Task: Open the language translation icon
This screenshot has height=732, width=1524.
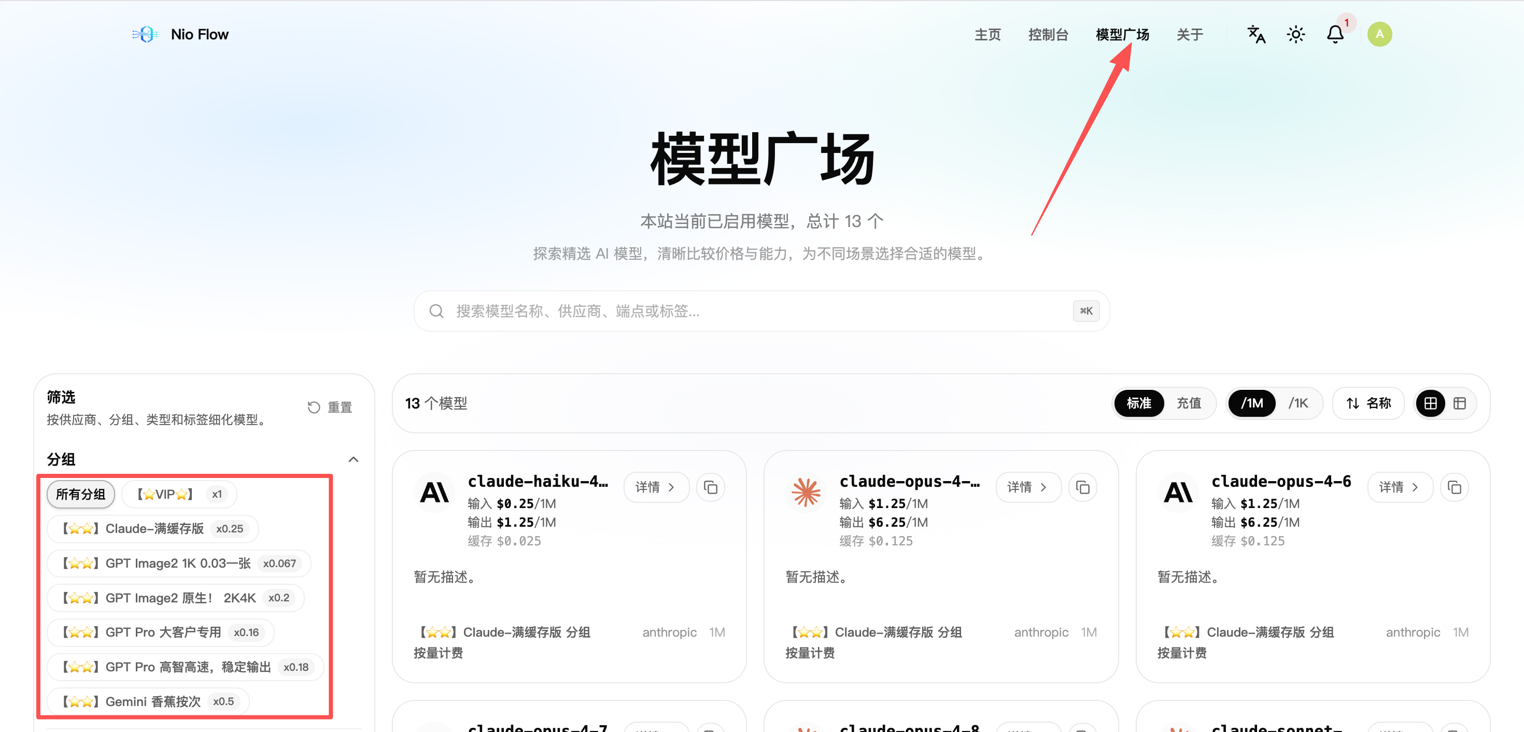Action: click(1256, 34)
